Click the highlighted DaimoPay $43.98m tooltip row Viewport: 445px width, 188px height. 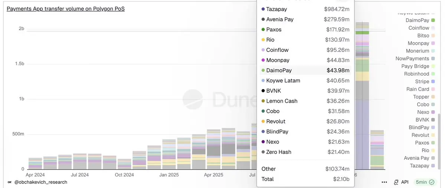(305, 70)
